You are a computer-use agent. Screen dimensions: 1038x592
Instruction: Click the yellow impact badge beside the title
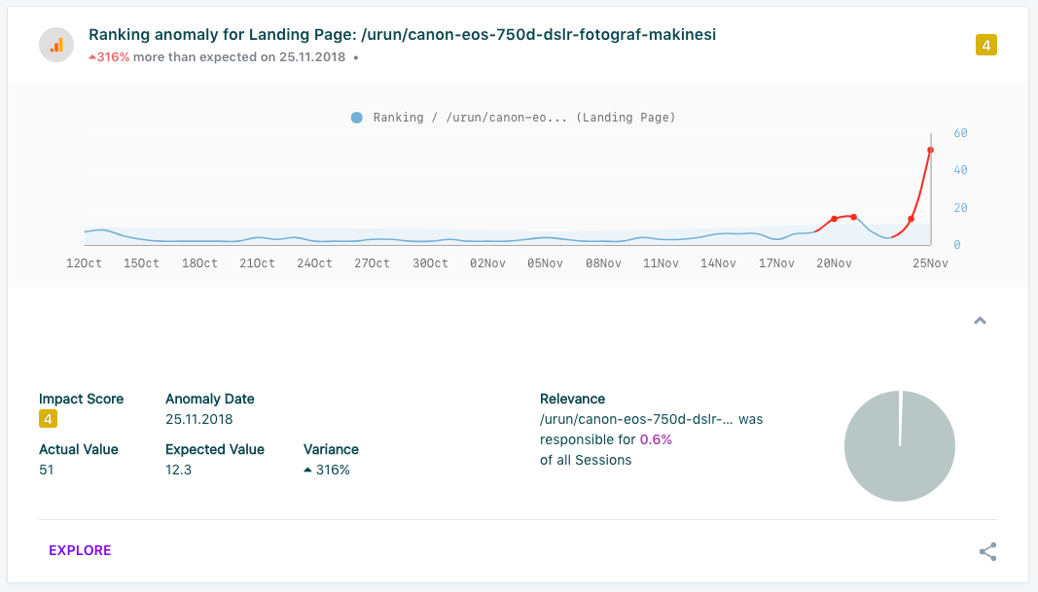(x=985, y=45)
